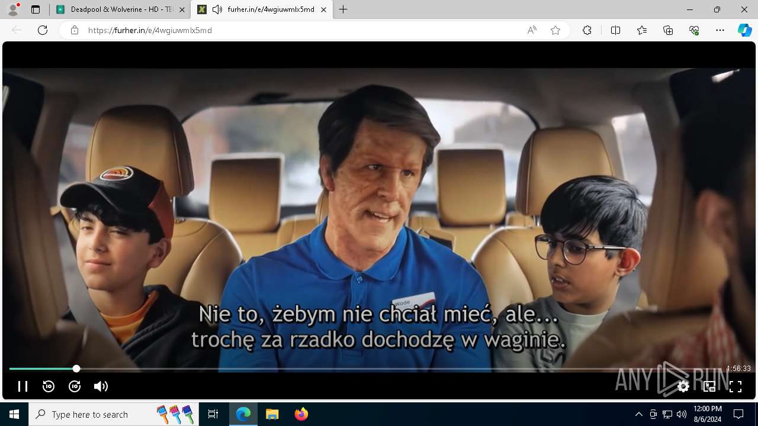View site information lock icon
758x426 pixels.
[75, 30]
